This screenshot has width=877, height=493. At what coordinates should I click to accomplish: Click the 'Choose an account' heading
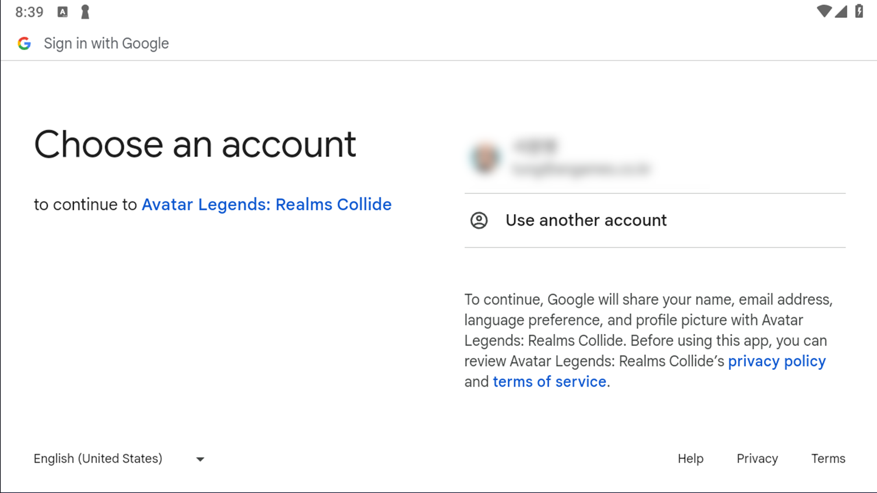point(195,144)
